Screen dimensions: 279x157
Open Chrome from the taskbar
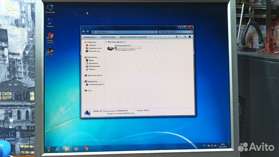pyautogui.click(x=86, y=149)
